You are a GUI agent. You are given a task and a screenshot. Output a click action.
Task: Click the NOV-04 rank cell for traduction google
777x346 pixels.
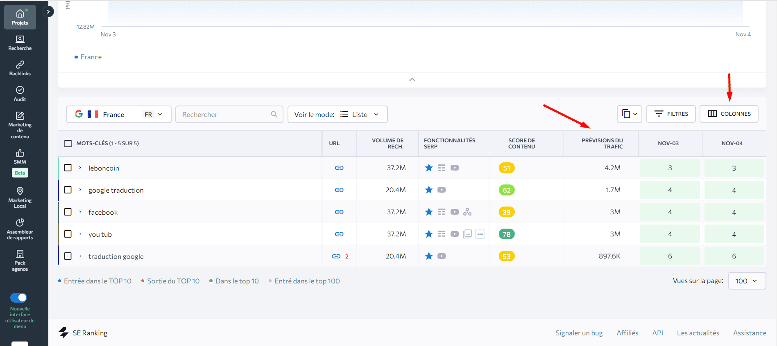734,256
